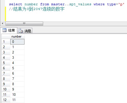Select the cell with value 1 in number column
127x103 pixels.
coord(17,47)
